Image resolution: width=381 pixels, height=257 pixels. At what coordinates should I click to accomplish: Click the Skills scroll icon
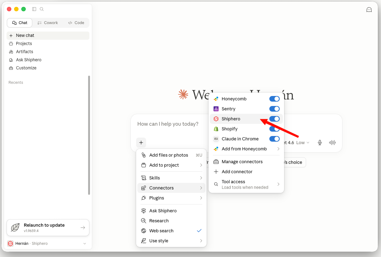pos(144,178)
